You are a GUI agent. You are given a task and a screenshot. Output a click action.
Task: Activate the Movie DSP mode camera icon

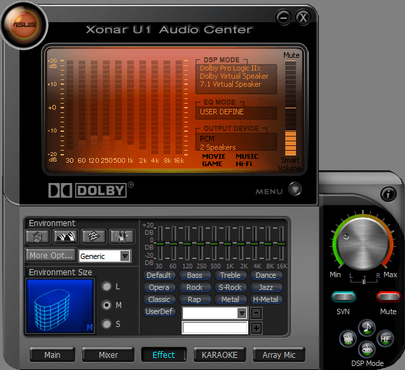pyautogui.click(x=348, y=338)
